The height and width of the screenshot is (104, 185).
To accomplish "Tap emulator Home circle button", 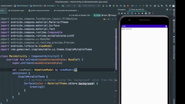I will [139, 13].
